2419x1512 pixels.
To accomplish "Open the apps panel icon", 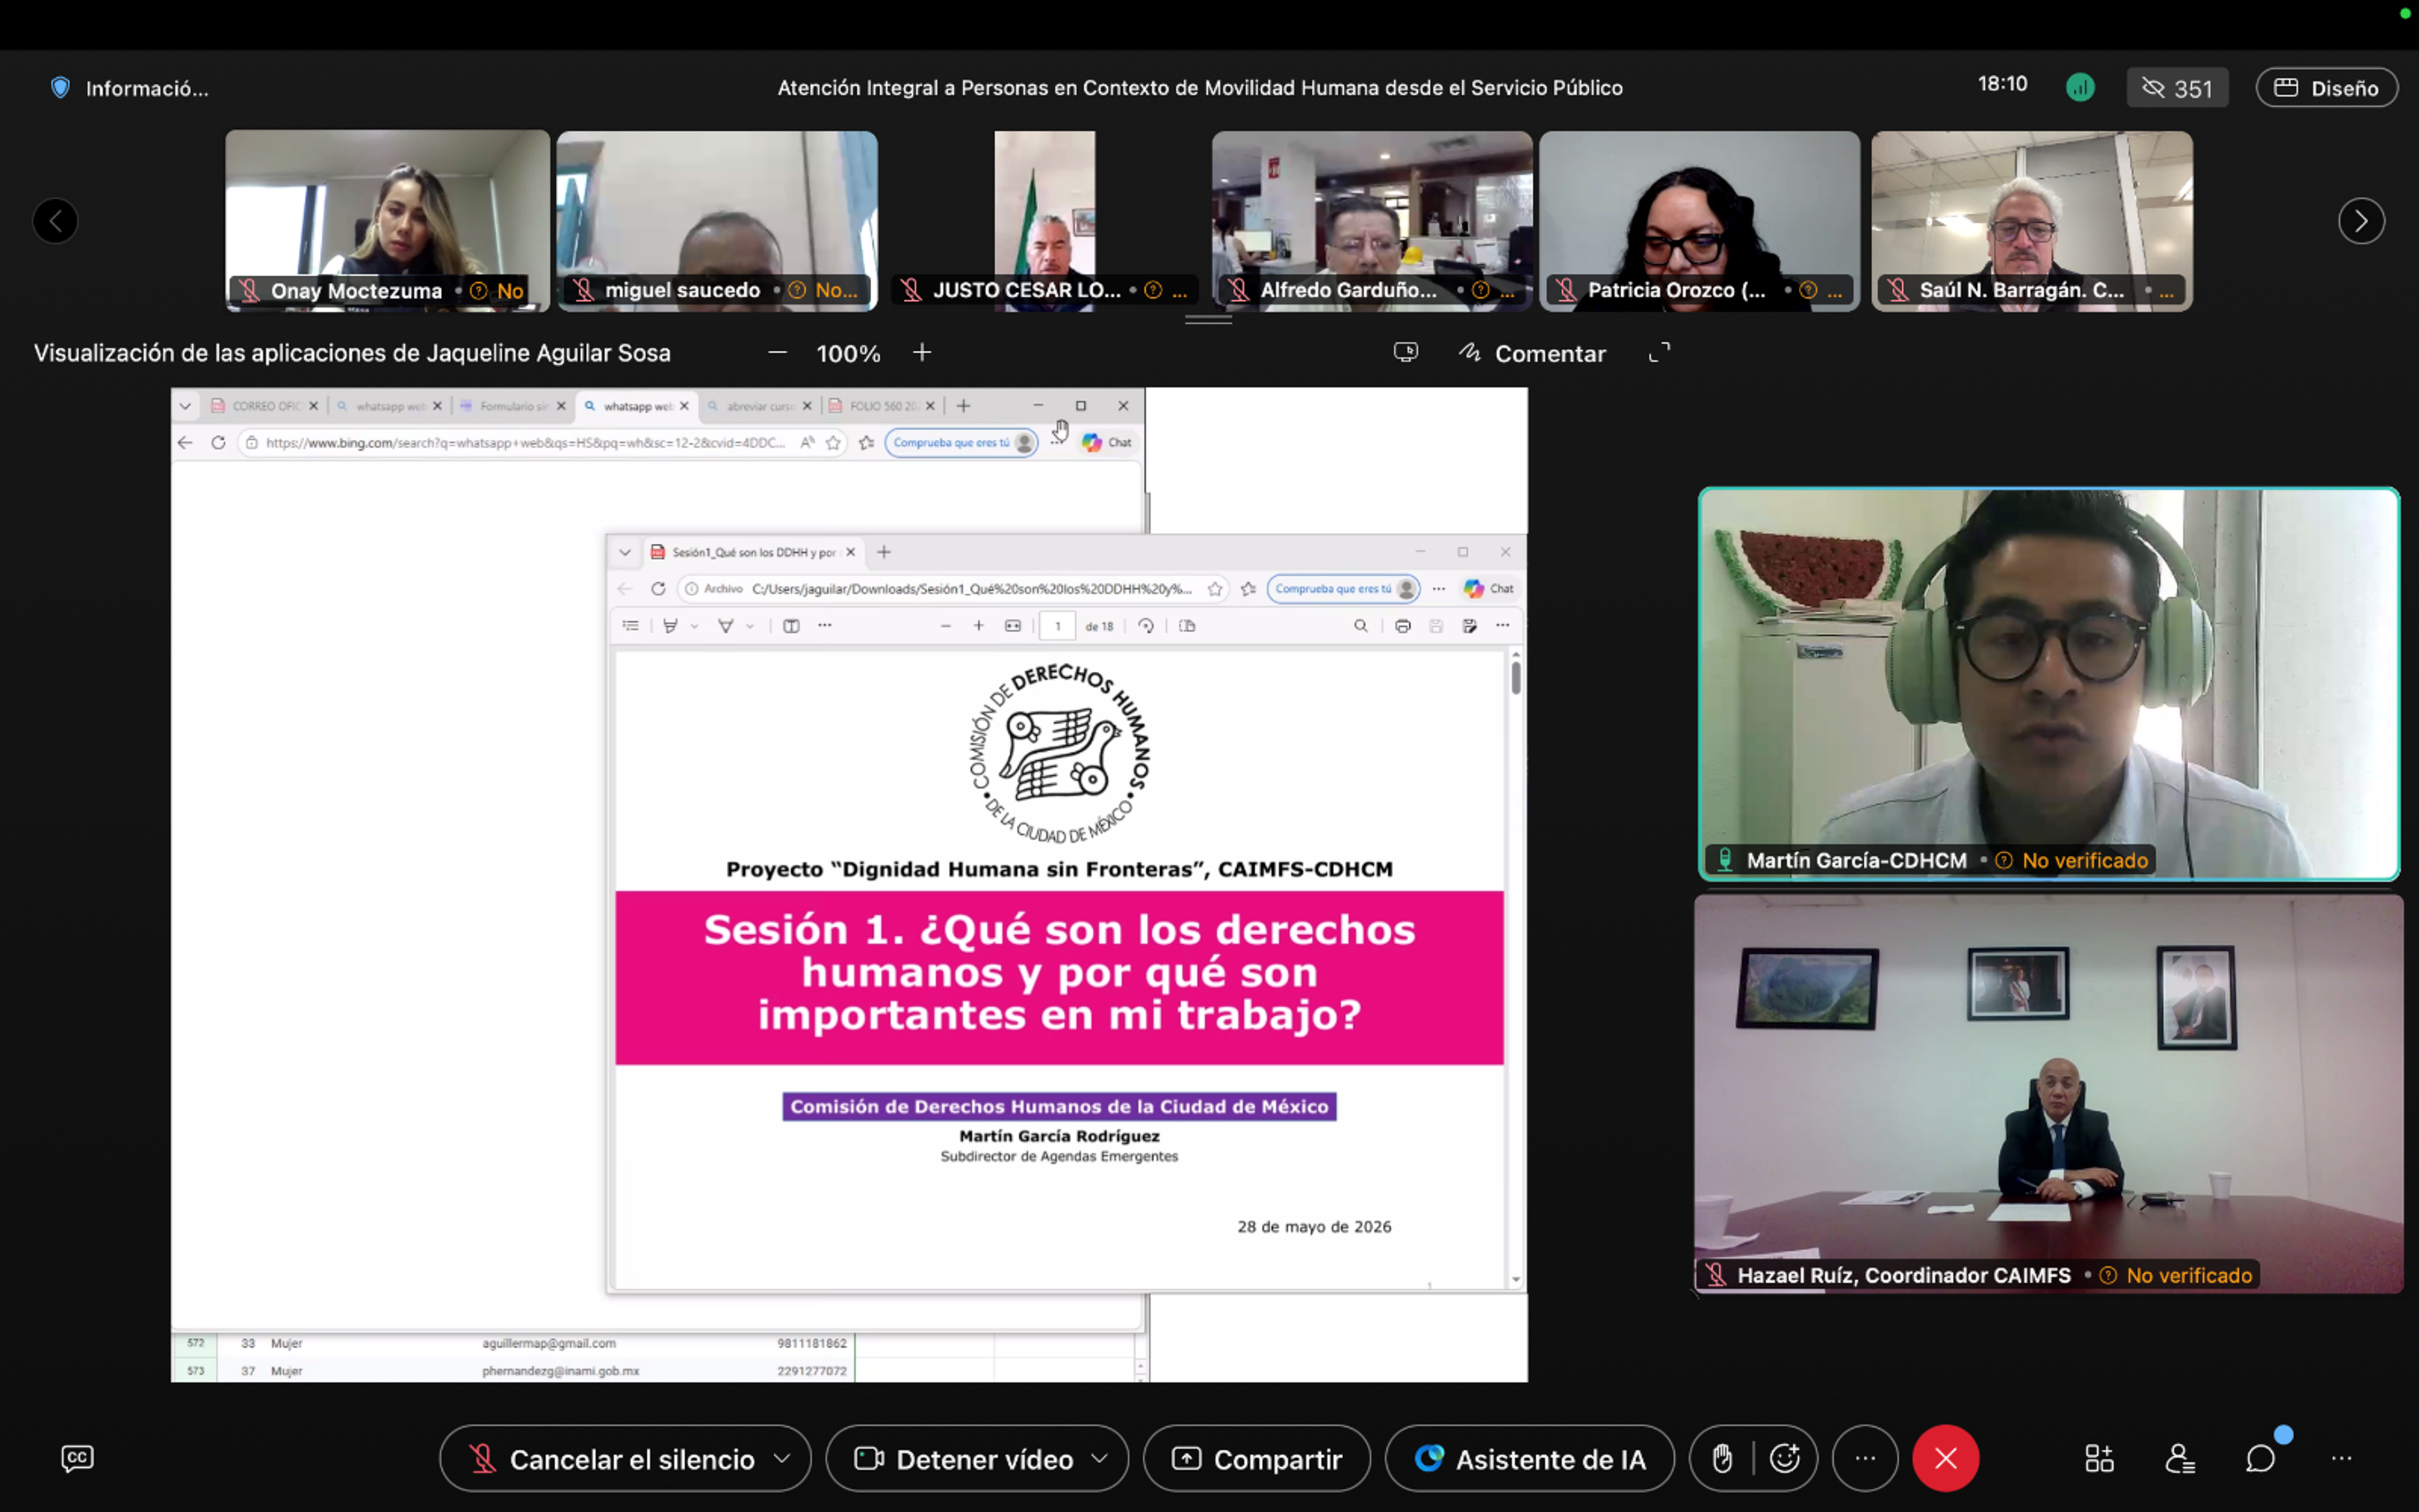I will point(2099,1459).
